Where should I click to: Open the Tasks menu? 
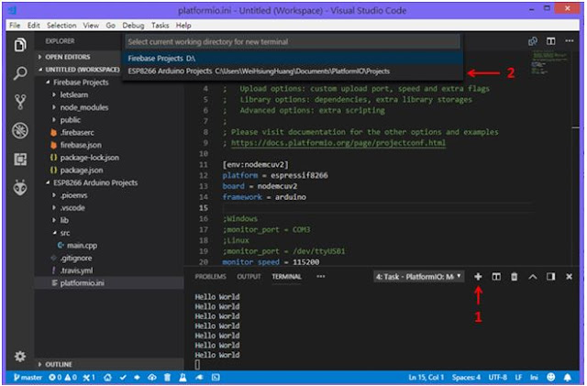(160, 26)
